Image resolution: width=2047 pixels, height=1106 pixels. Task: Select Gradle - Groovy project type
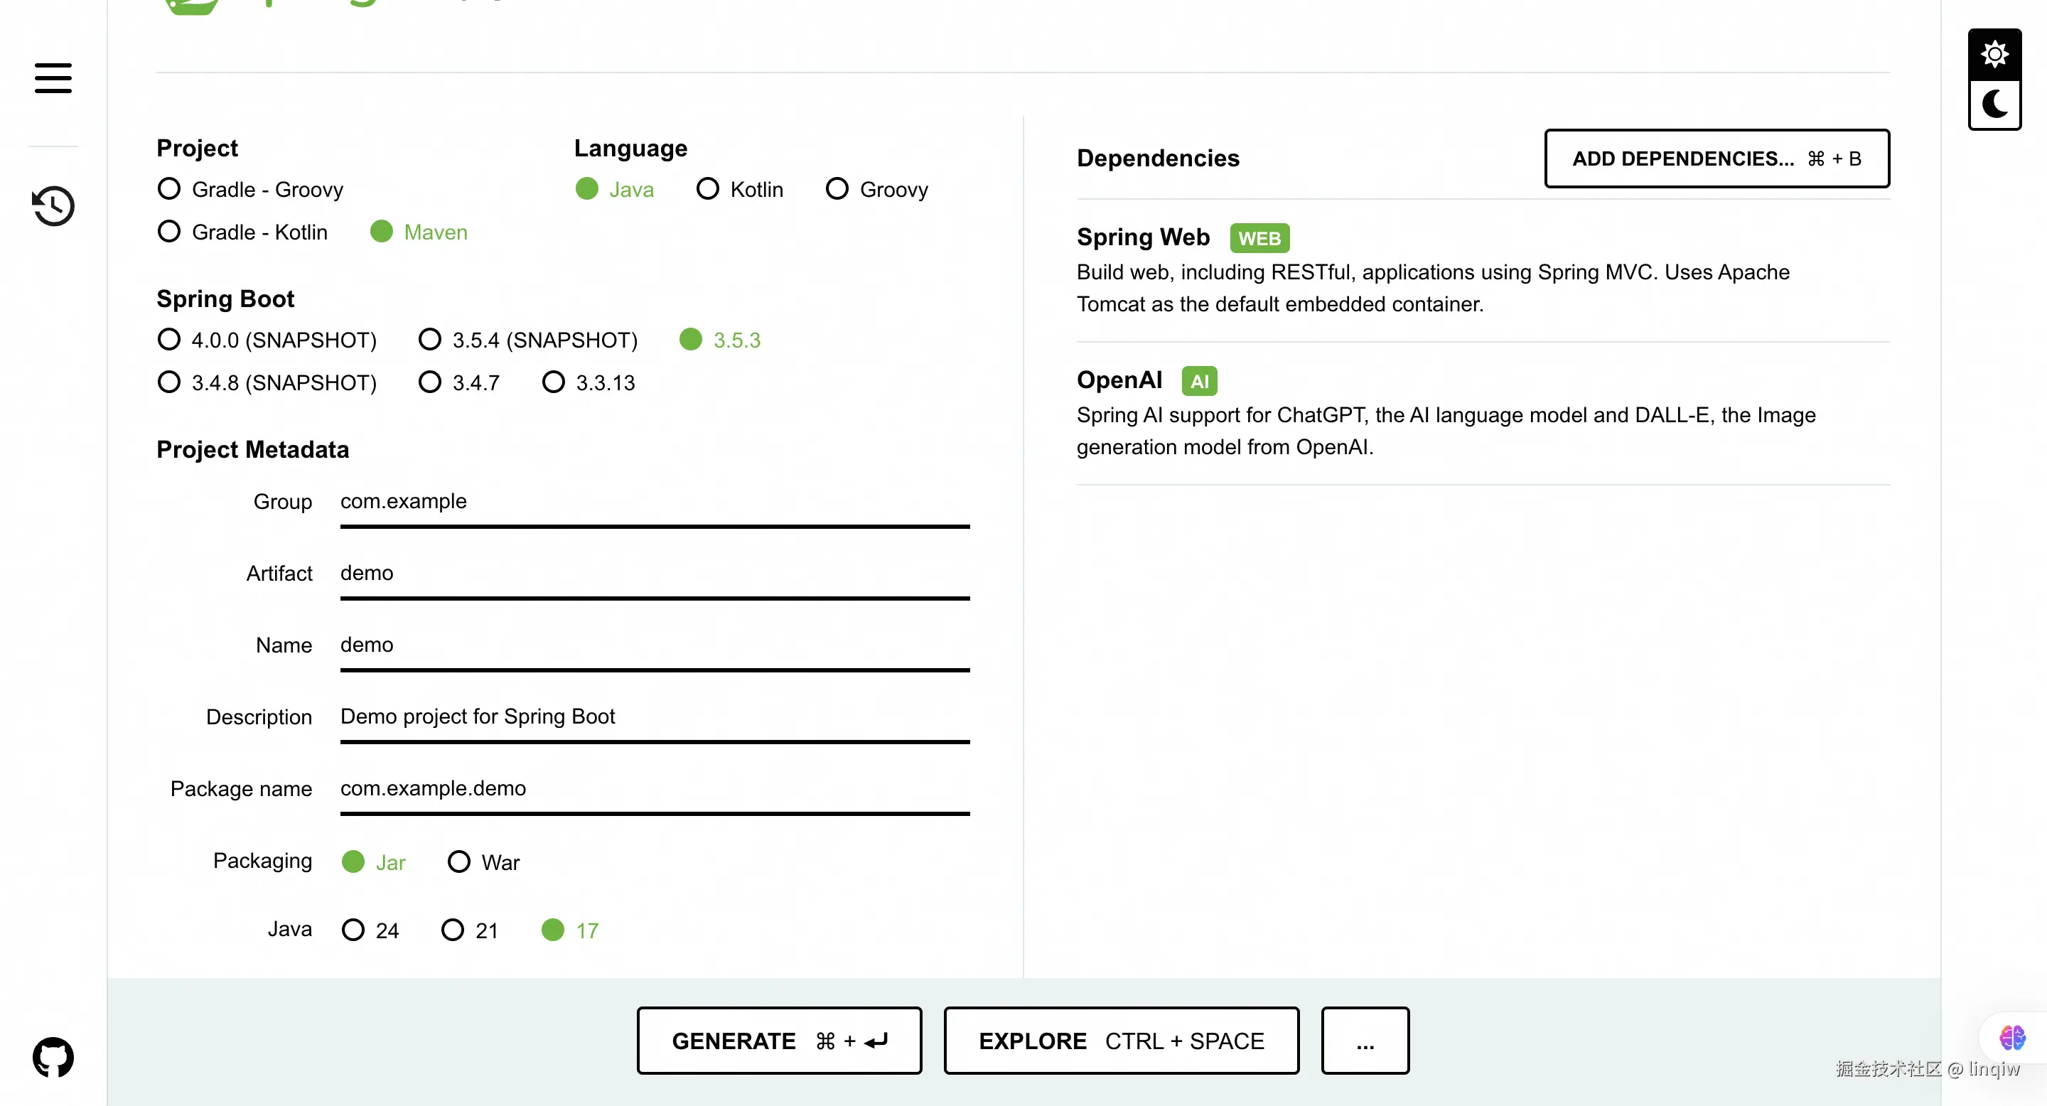169,189
